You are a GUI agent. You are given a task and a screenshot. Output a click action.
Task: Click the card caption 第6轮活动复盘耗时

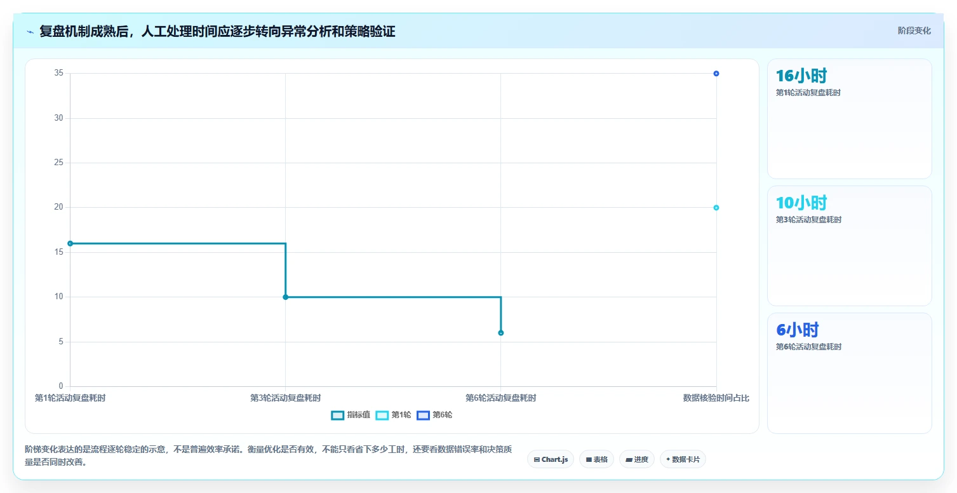808,347
